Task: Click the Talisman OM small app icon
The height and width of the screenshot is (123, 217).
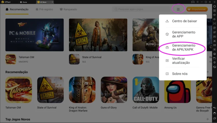Action: [11, 59]
